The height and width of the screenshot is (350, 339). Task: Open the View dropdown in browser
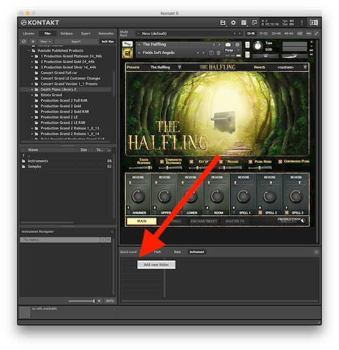click(46, 41)
